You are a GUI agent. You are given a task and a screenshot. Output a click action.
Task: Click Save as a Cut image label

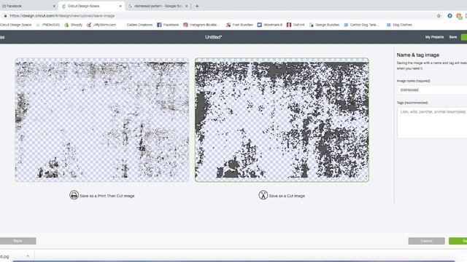click(287, 196)
